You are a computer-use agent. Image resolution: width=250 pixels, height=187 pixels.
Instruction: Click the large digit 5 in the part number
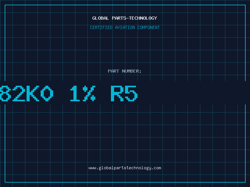131,93
